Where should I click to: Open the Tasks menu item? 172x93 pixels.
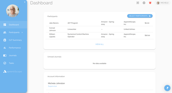point(13,63)
